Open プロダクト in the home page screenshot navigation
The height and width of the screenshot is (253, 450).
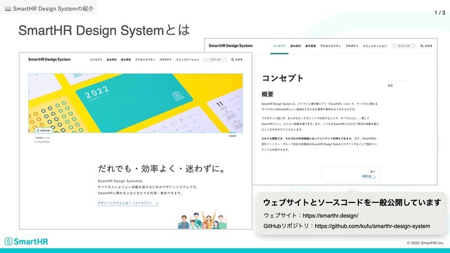coord(165,60)
